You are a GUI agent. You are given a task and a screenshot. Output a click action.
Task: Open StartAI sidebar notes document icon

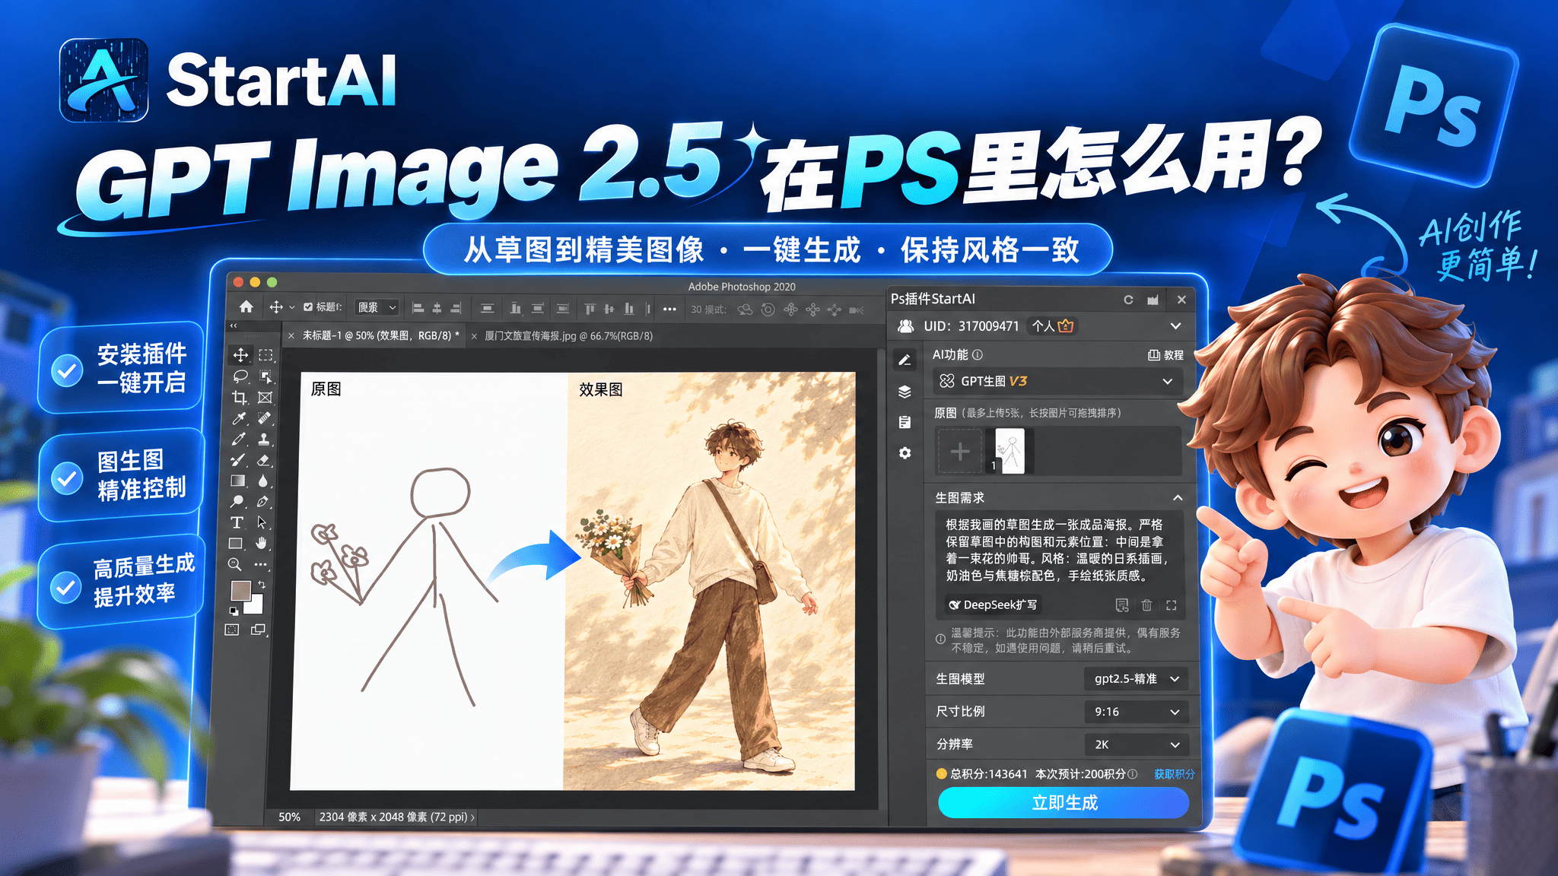[x=905, y=422]
